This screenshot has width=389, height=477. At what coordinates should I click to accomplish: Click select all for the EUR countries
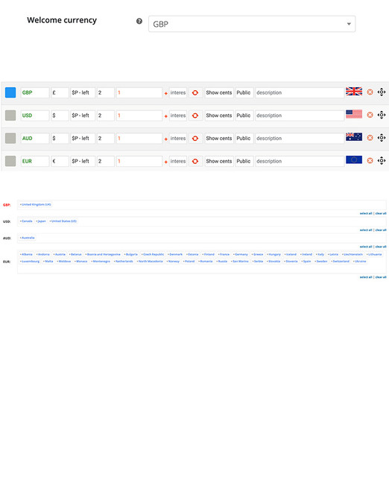[x=366, y=277]
